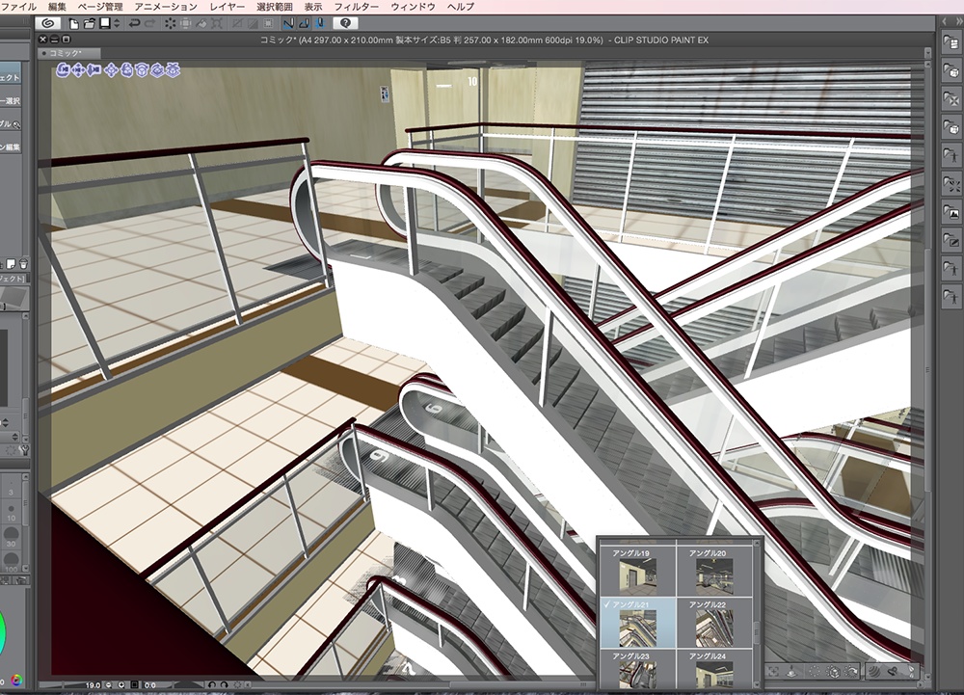This screenshot has width=964, height=695.
Task: Toggle Snap to Ruler
Action: [287, 23]
